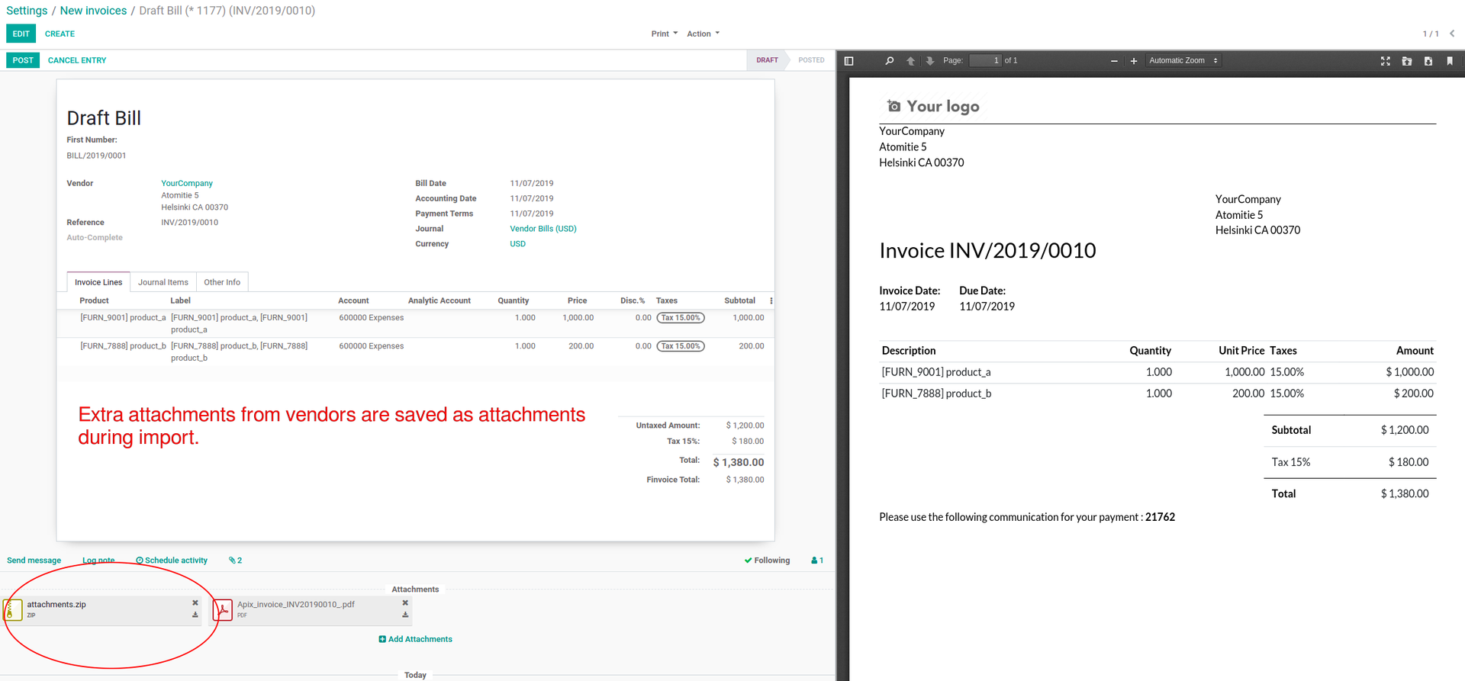The height and width of the screenshot is (681, 1465).
Task: Click the zip file type icon
Action: coord(12,609)
